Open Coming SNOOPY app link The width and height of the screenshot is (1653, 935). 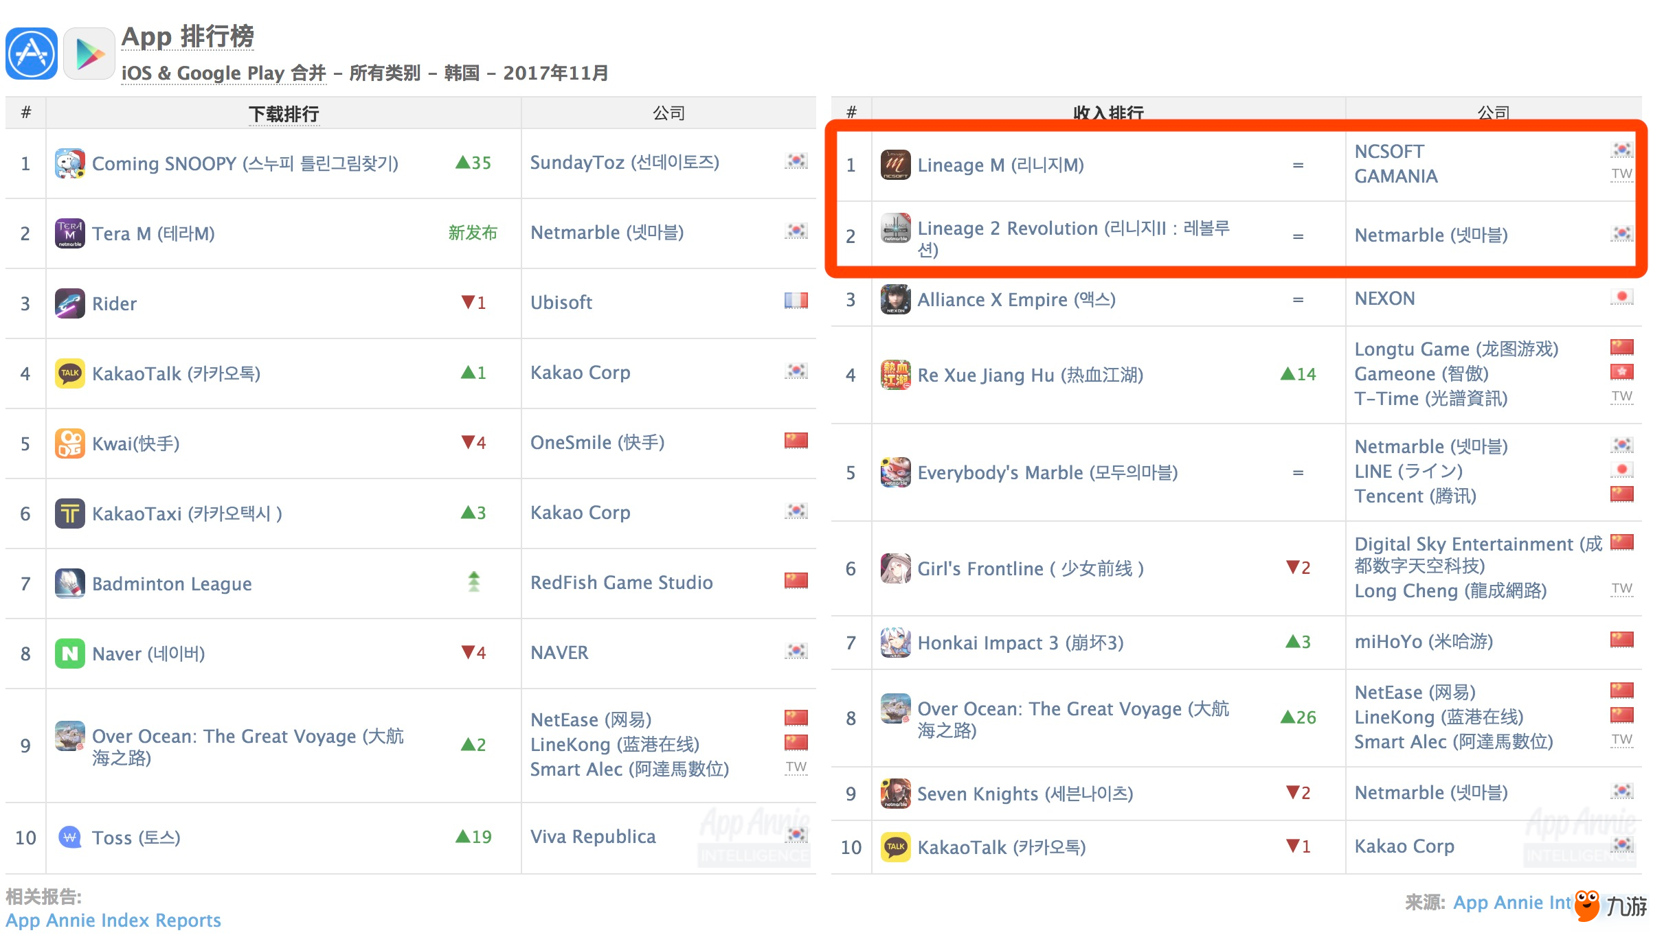[x=245, y=163]
